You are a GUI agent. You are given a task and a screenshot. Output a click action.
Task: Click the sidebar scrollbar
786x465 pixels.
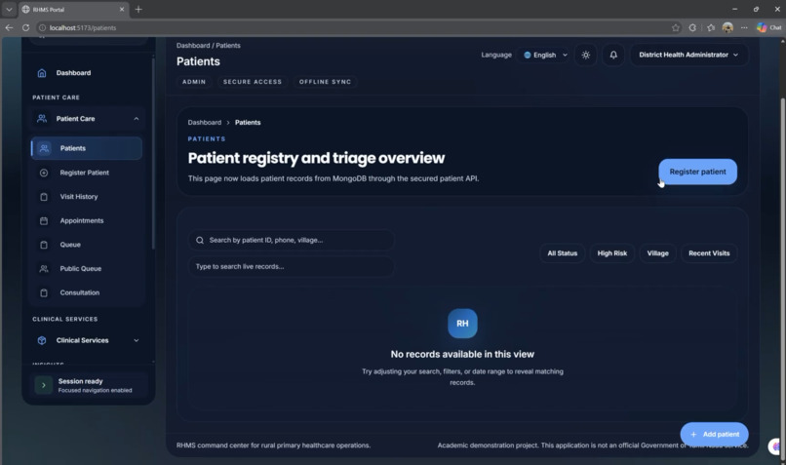[x=153, y=153]
